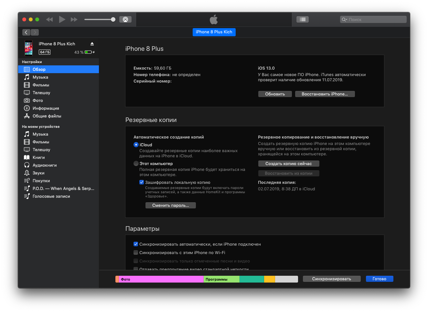
Task: Click the Обновить button
Action: [275, 94]
